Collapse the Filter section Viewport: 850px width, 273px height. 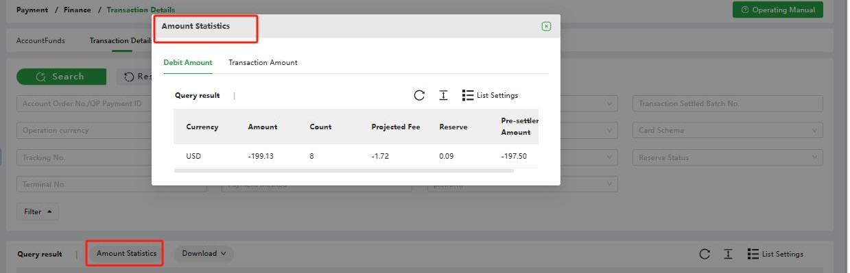pyautogui.click(x=38, y=212)
